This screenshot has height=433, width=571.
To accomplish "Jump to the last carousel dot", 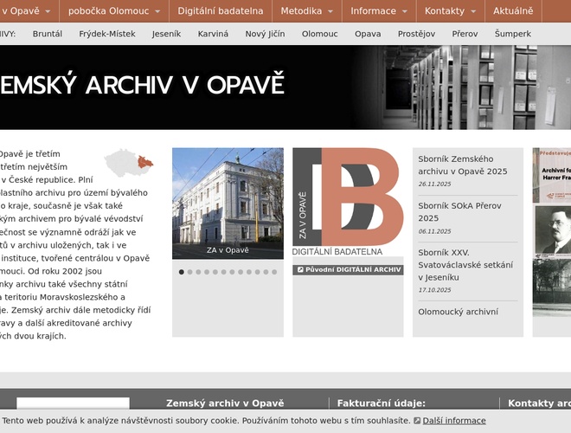I will pos(274,272).
